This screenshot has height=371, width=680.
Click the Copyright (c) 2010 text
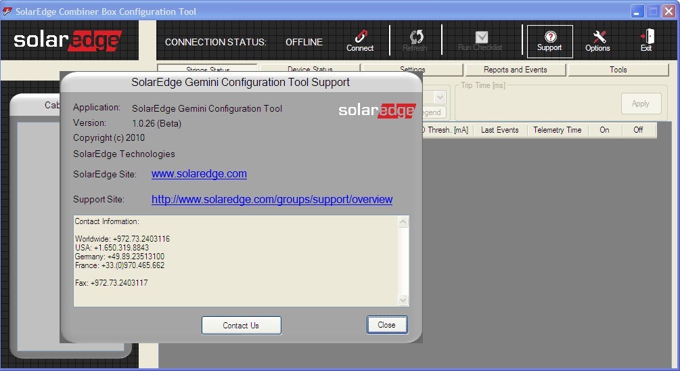(x=109, y=137)
